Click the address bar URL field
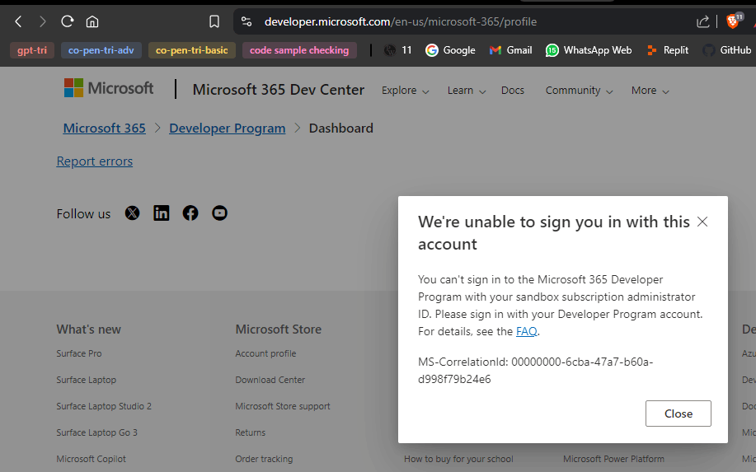The image size is (756, 472). 400,21
